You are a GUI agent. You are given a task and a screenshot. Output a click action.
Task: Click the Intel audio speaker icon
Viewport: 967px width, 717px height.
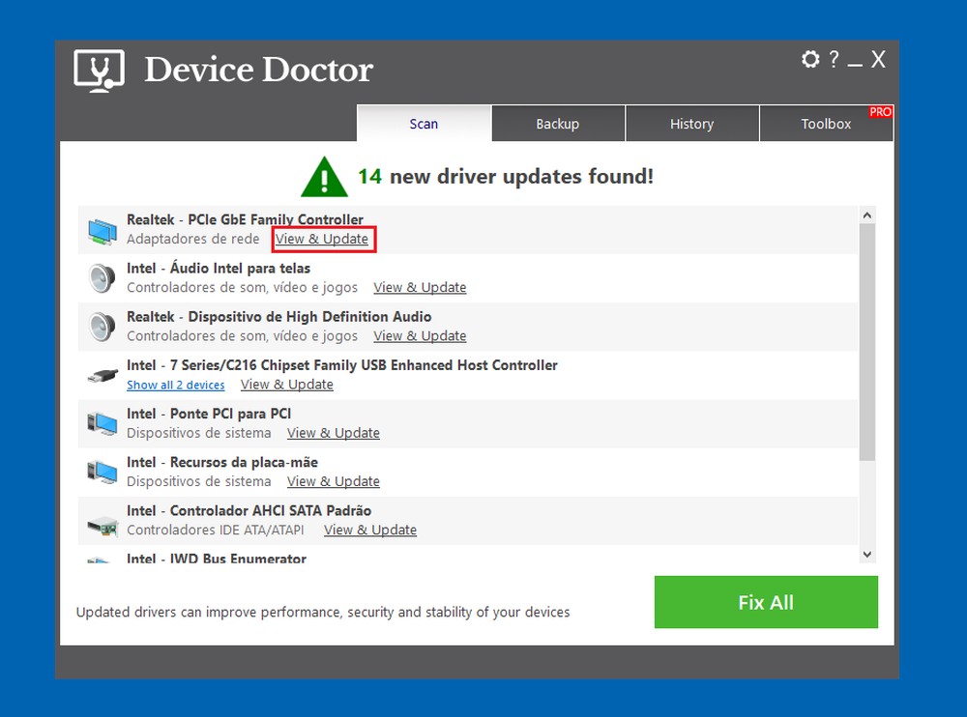pyautogui.click(x=101, y=277)
